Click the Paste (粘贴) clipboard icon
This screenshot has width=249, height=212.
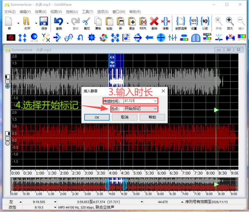(109, 22)
